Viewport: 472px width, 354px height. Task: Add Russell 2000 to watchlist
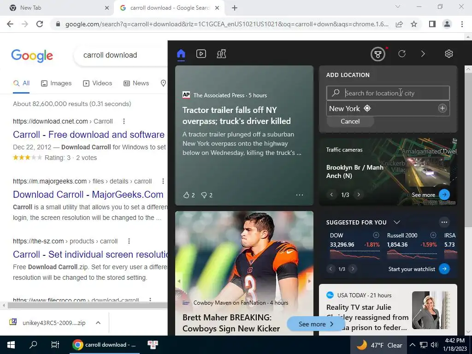[x=433, y=235]
